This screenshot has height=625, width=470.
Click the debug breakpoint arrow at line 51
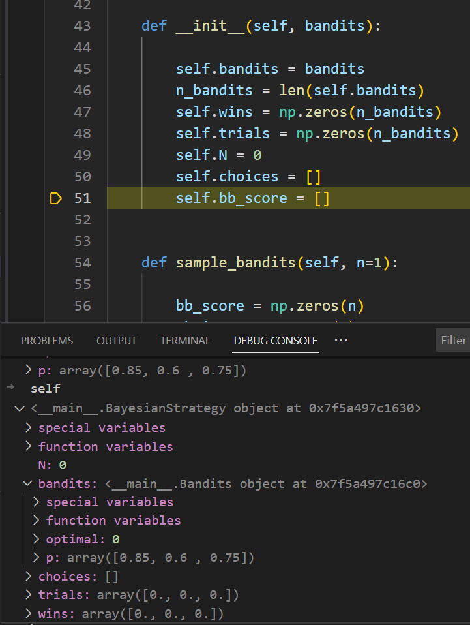click(56, 198)
